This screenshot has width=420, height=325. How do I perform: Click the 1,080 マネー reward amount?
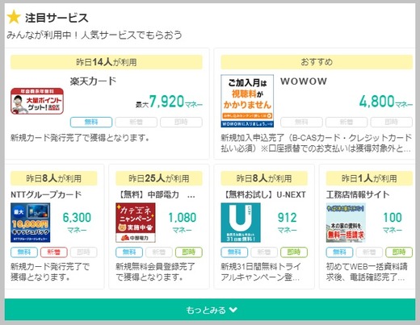pyautogui.click(x=183, y=223)
